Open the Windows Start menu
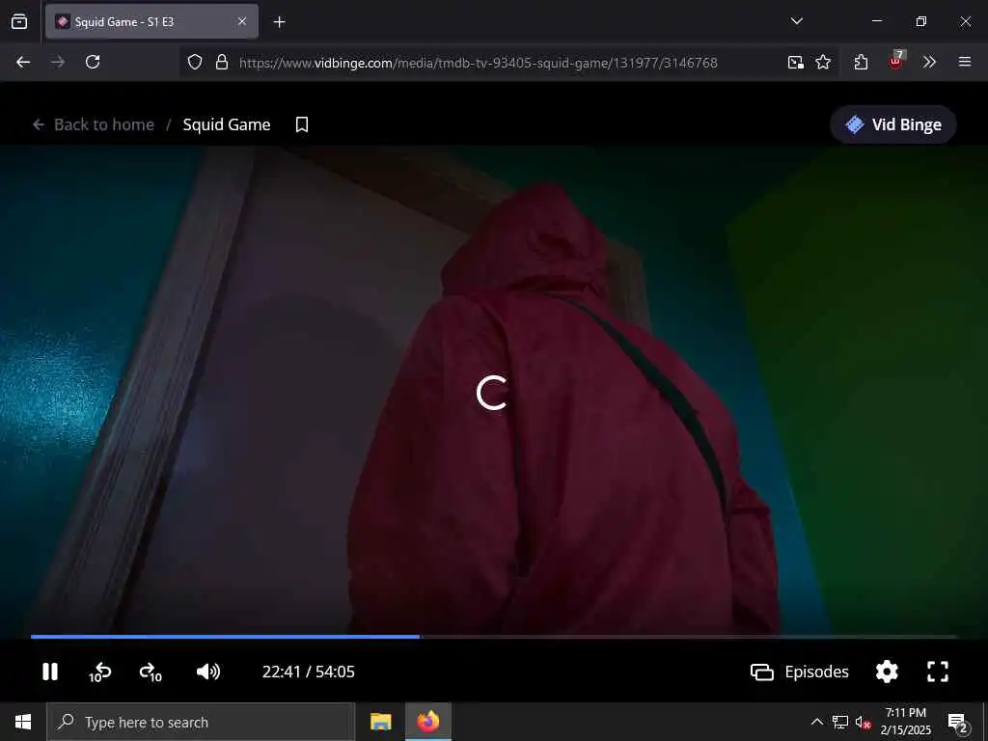This screenshot has width=988, height=741. point(23,722)
